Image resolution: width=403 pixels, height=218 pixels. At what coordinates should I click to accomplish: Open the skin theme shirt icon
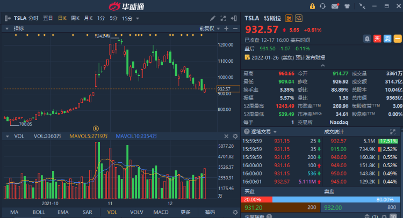347,6
